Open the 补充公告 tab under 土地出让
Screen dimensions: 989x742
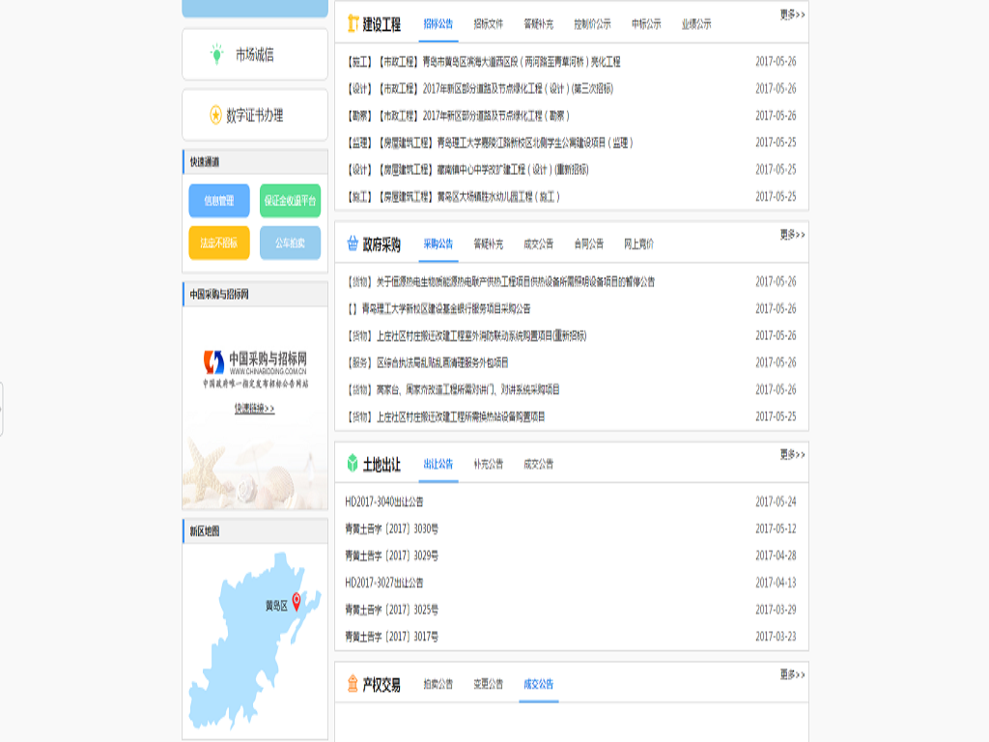point(488,464)
